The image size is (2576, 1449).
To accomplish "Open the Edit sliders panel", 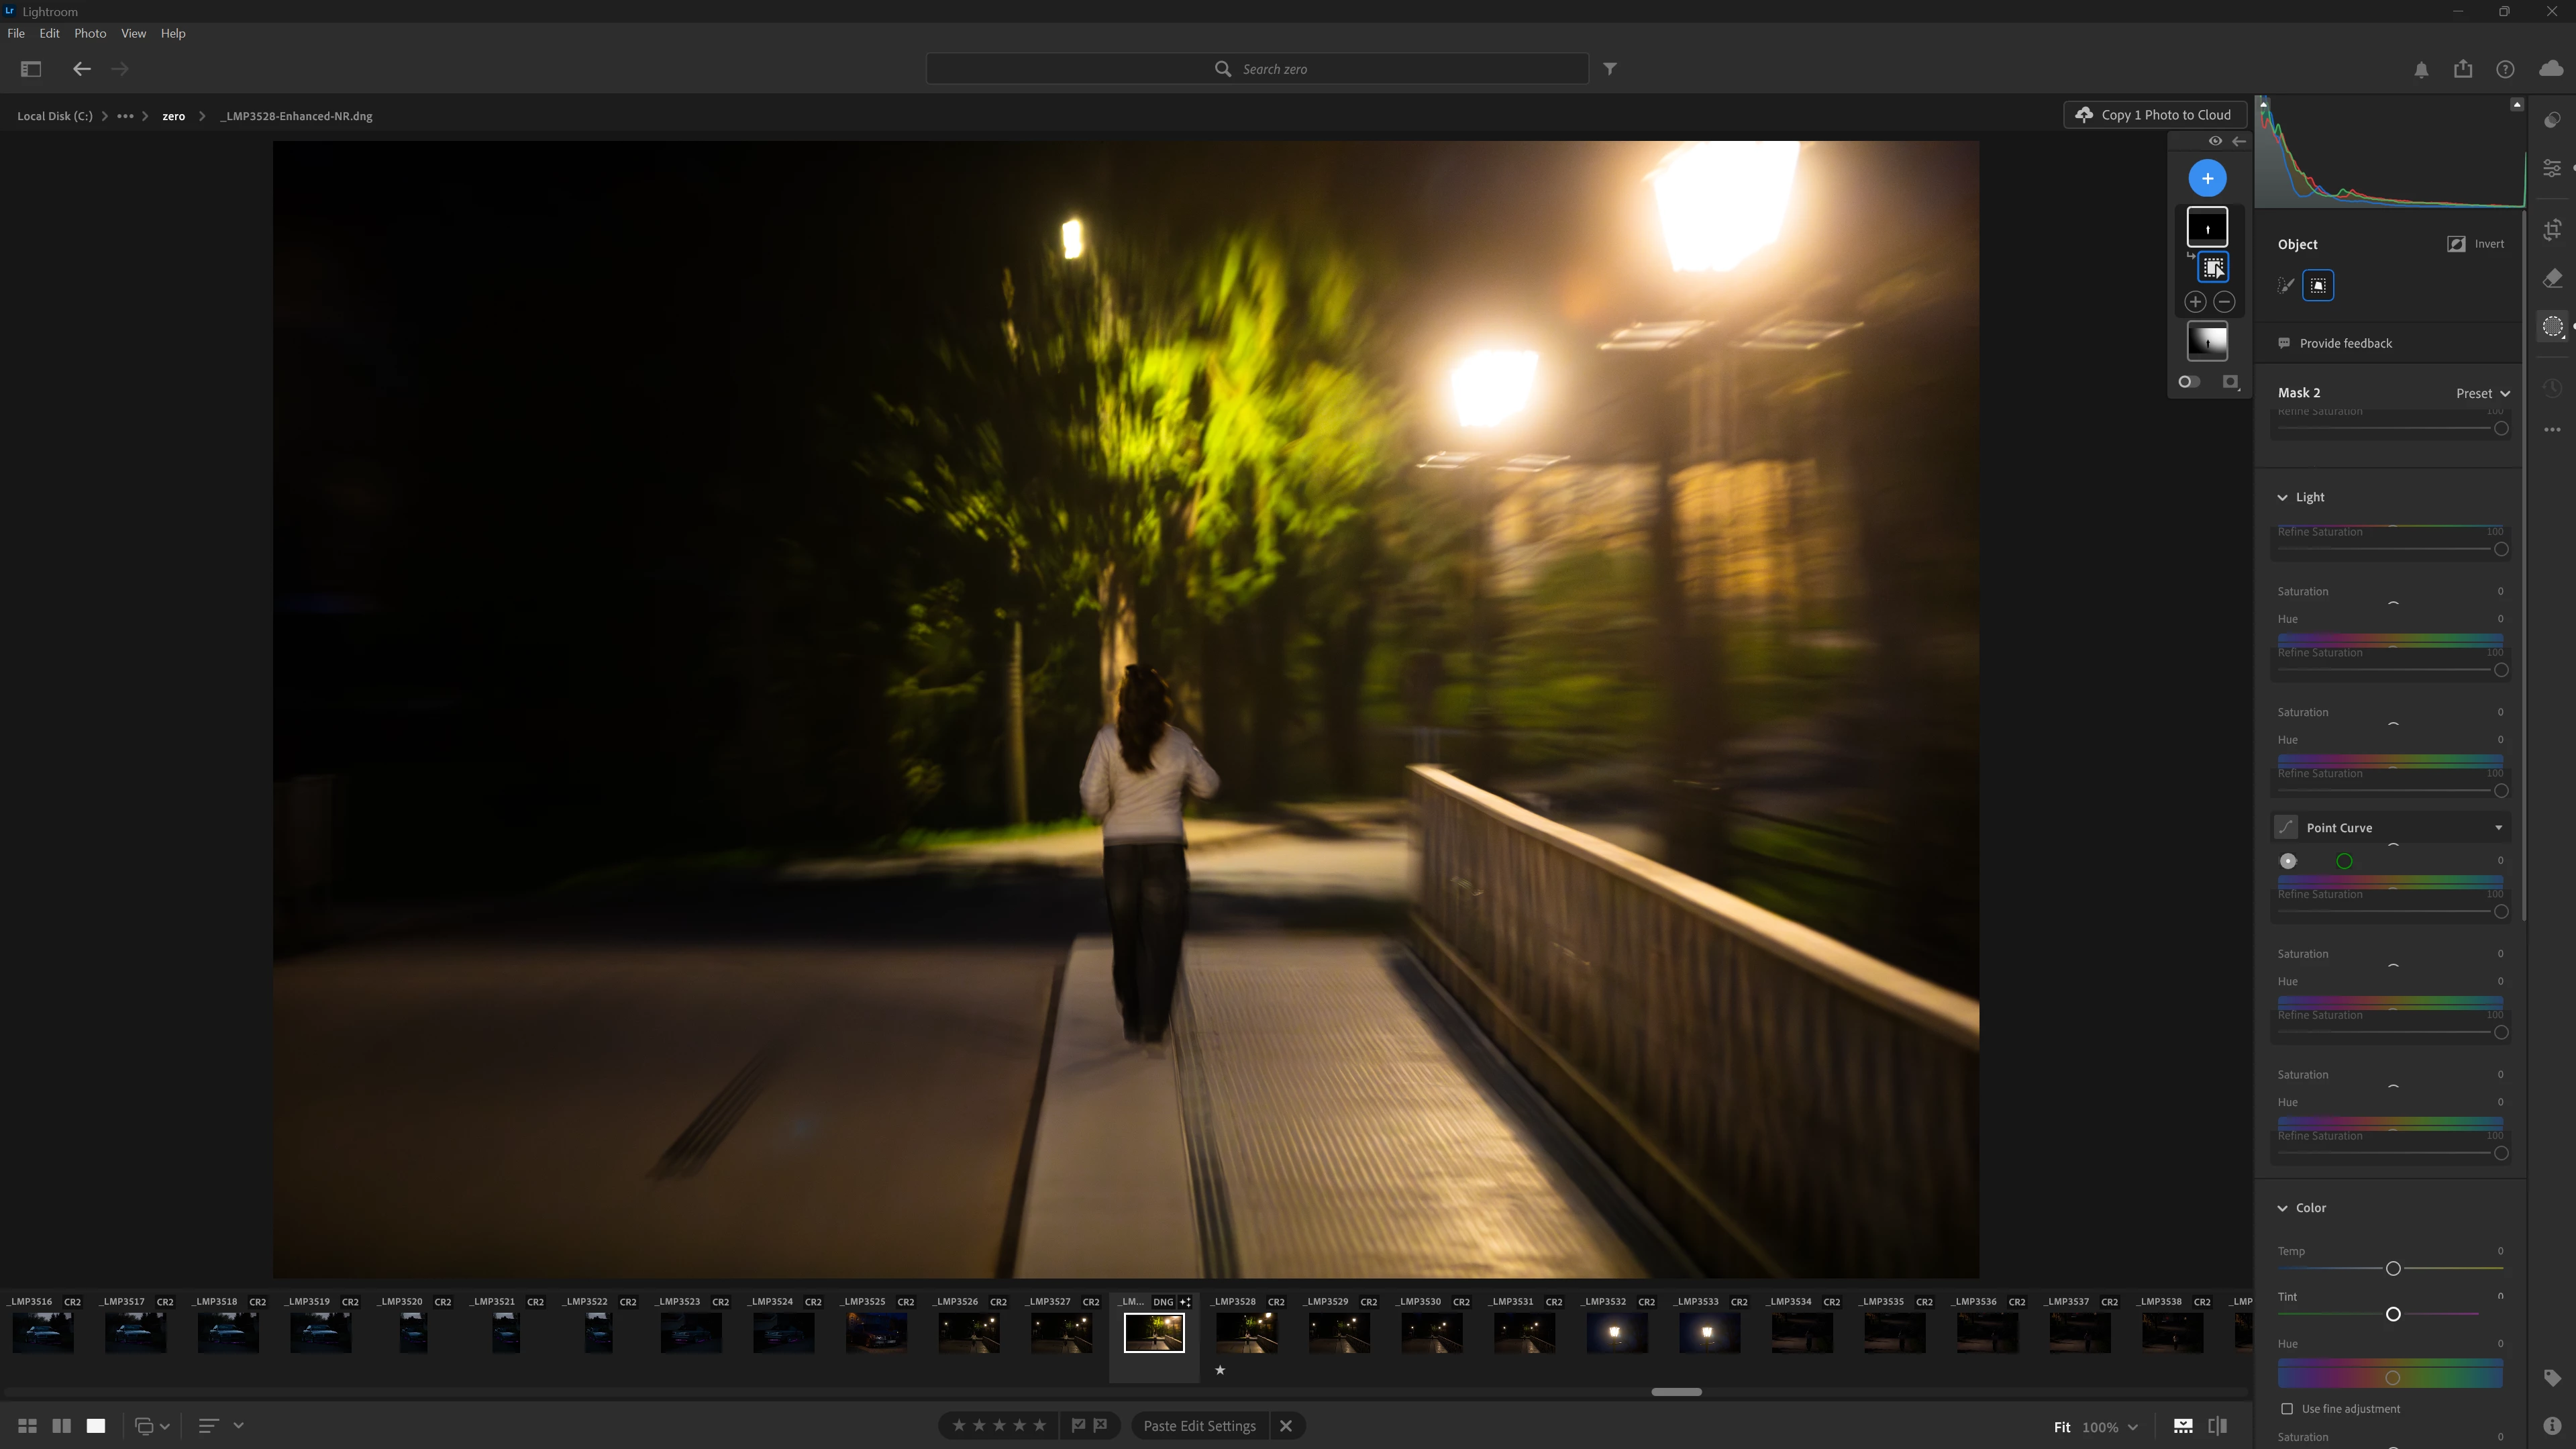I will click(2552, 168).
